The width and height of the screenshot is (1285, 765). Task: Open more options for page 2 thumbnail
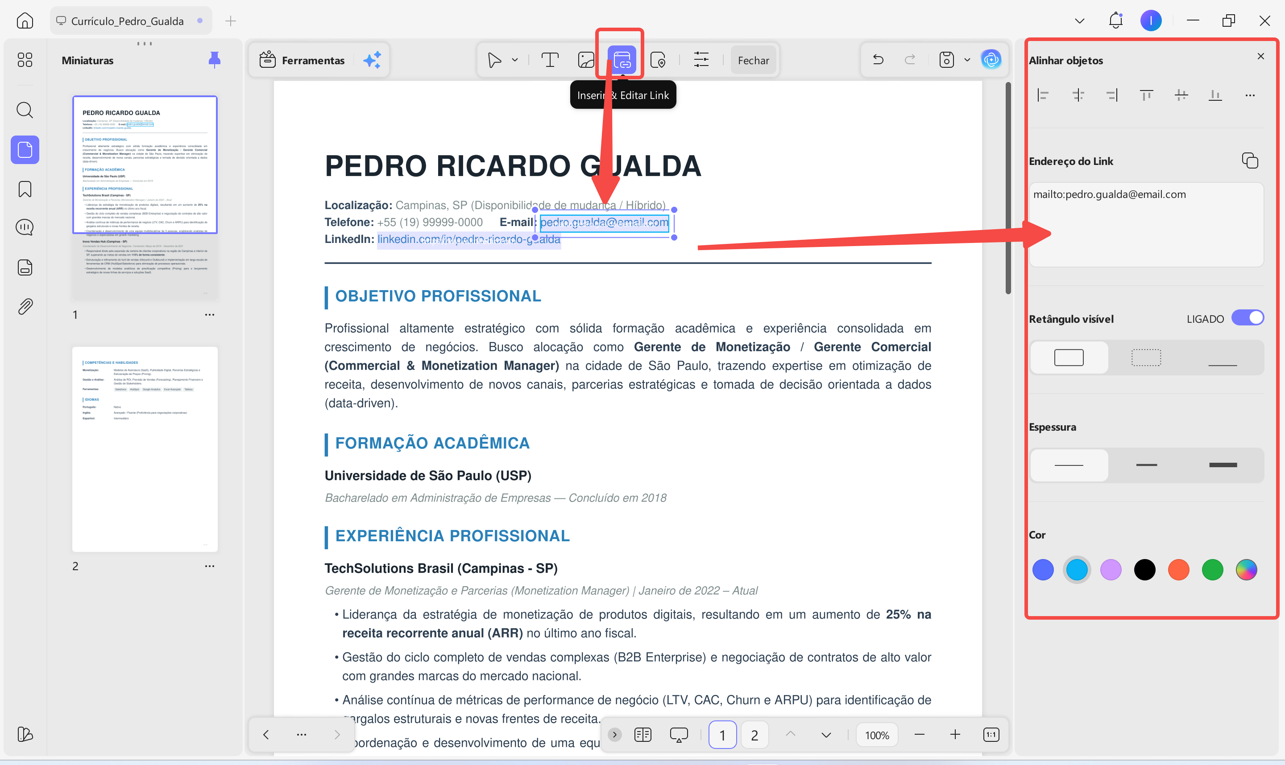click(209, 566)
